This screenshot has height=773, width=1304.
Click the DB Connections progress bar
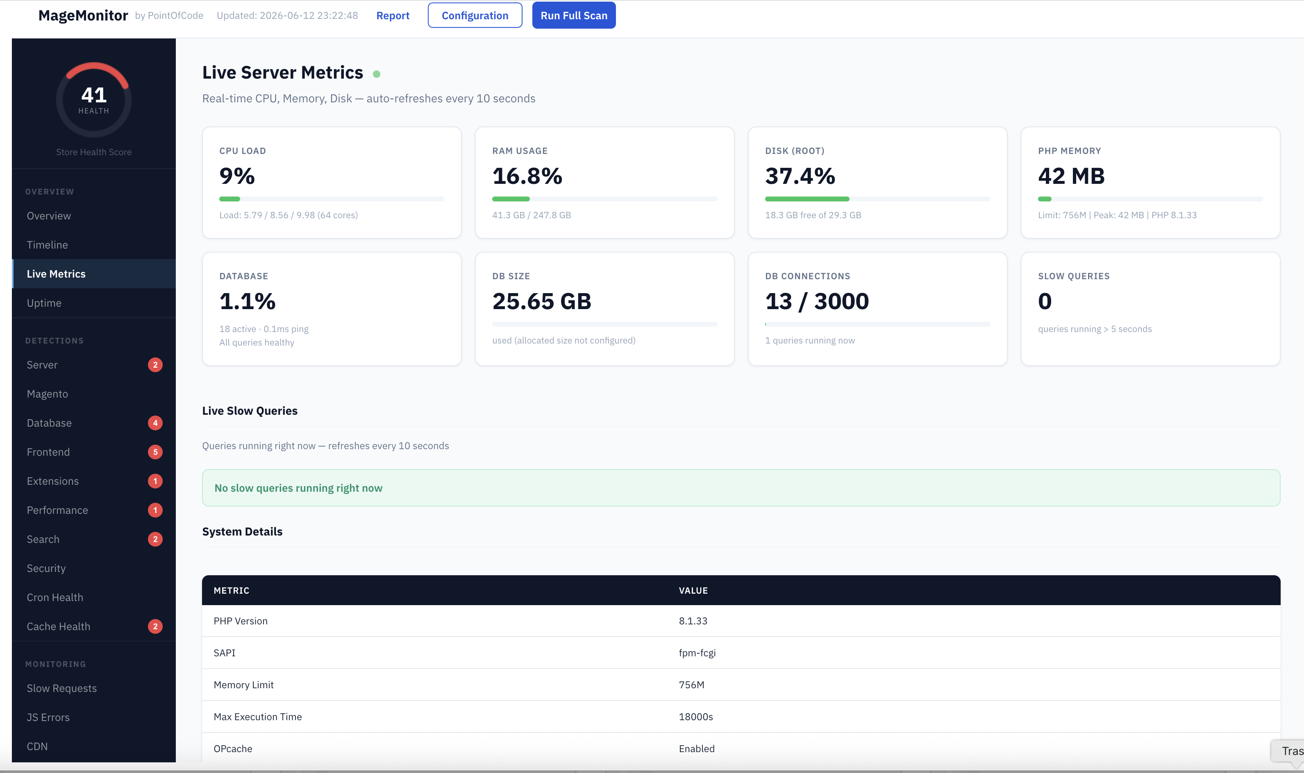pyautogui.click(x=877, y=325)
